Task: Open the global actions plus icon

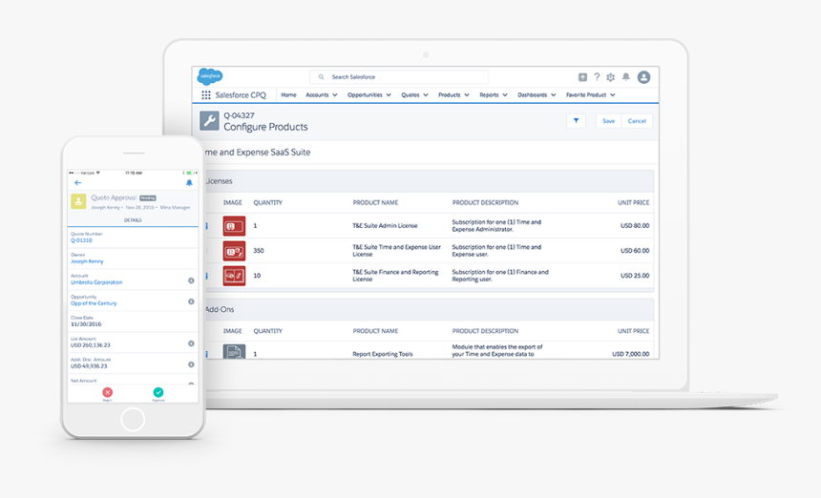Action: pyautogui.click(x=582, y=77)
